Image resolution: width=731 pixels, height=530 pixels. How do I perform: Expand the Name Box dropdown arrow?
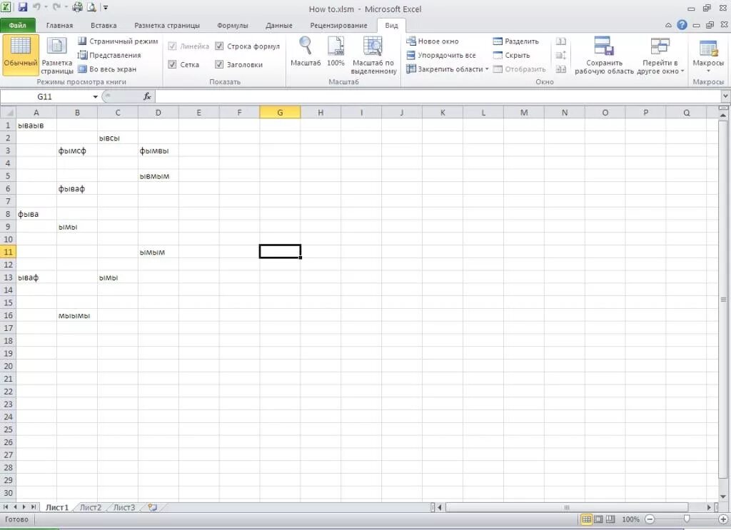(x=95, y=97)
